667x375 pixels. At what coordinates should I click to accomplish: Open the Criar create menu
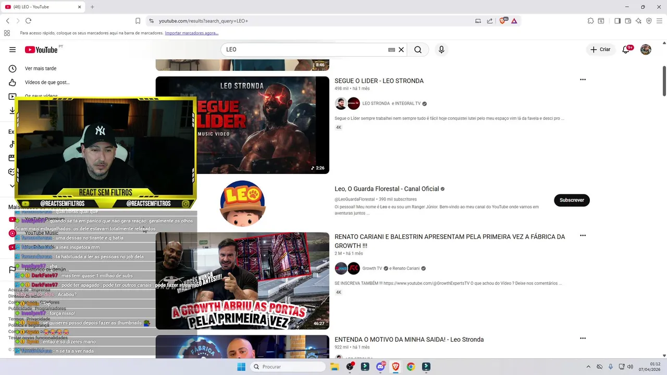(600, 49)
